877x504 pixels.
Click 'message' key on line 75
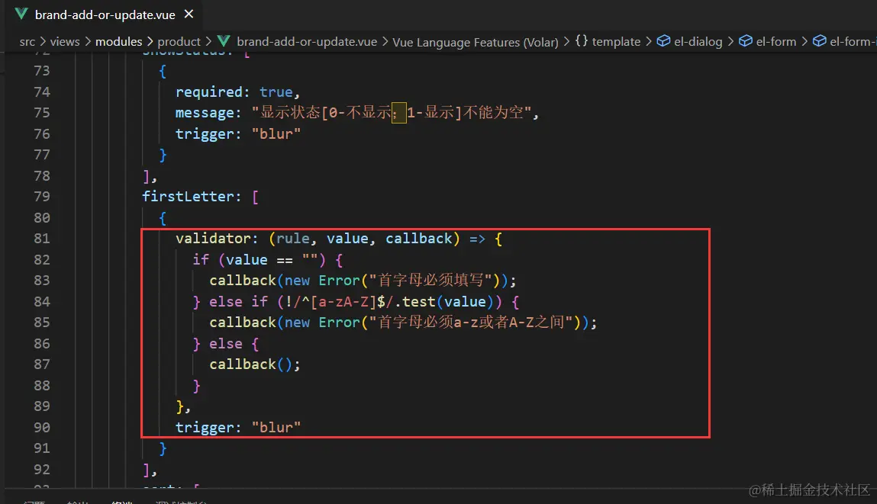tap(205, 113)
